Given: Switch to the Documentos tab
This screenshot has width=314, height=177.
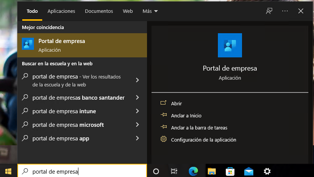Looking at the screenshot, I should click(99, 11).
